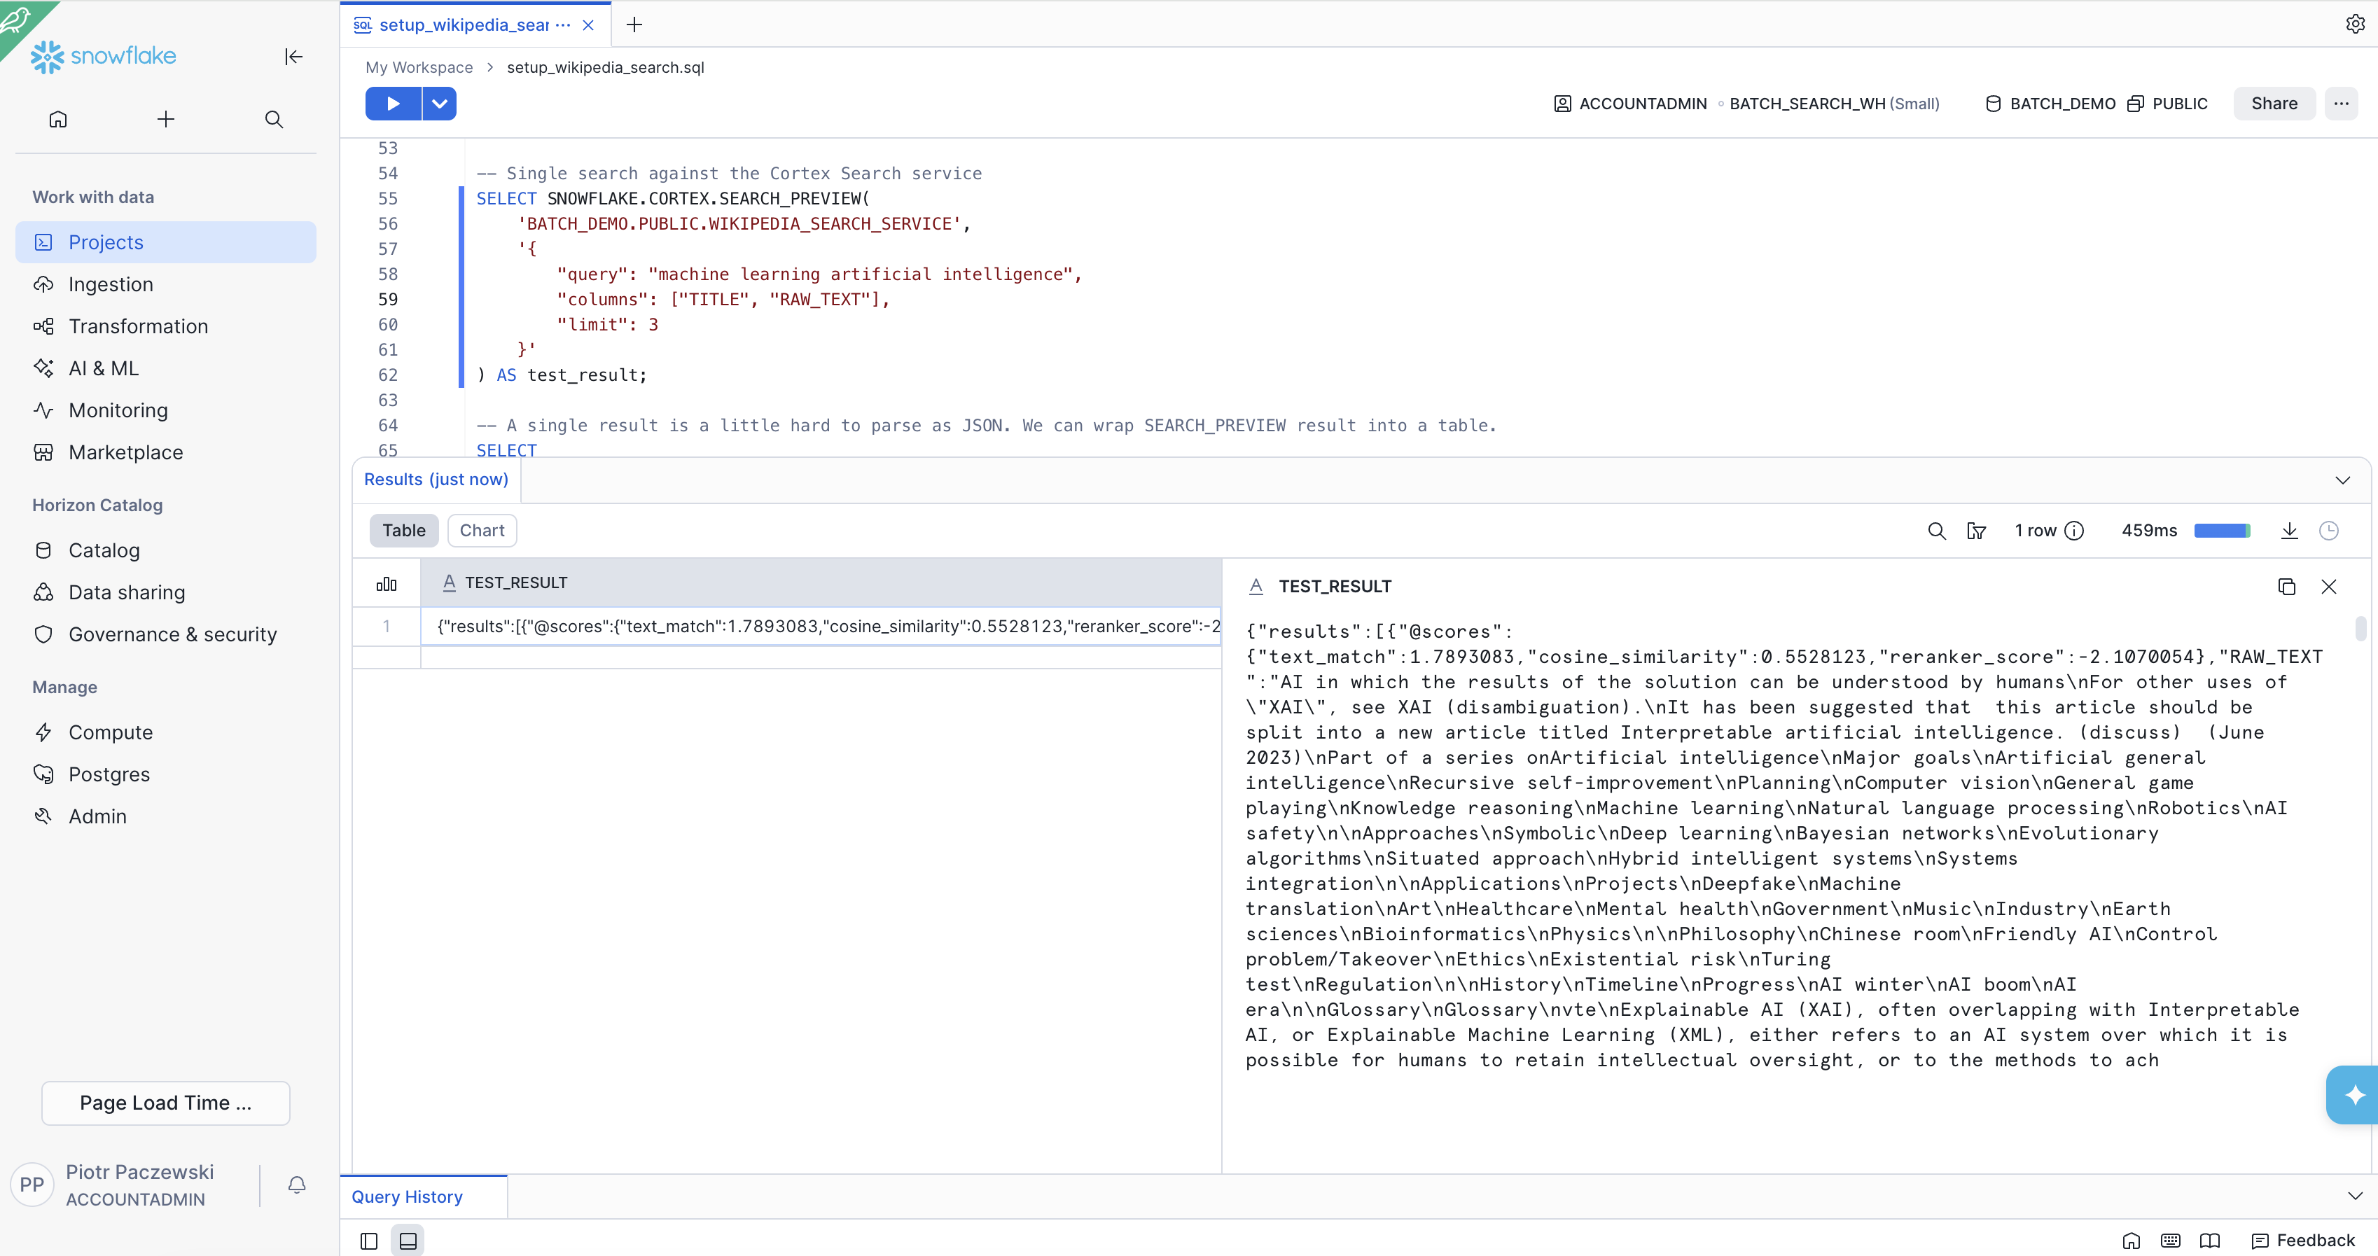Expand the Query History panel

click(x=2354, y=1196)
